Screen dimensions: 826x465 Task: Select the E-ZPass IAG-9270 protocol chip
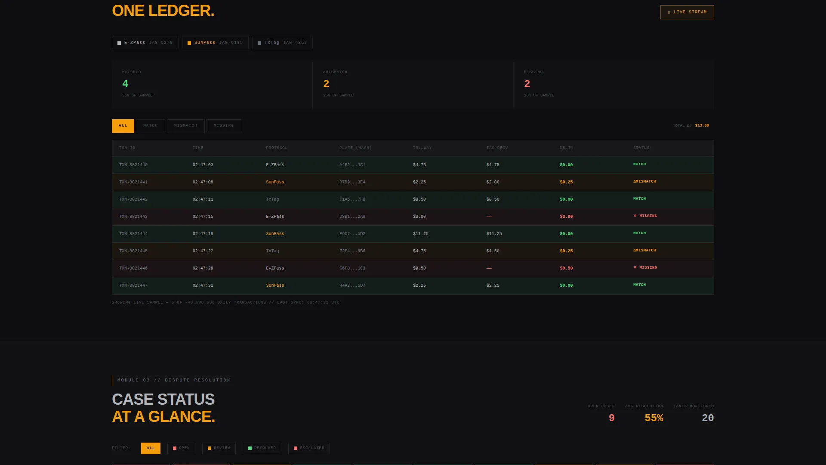145,43
